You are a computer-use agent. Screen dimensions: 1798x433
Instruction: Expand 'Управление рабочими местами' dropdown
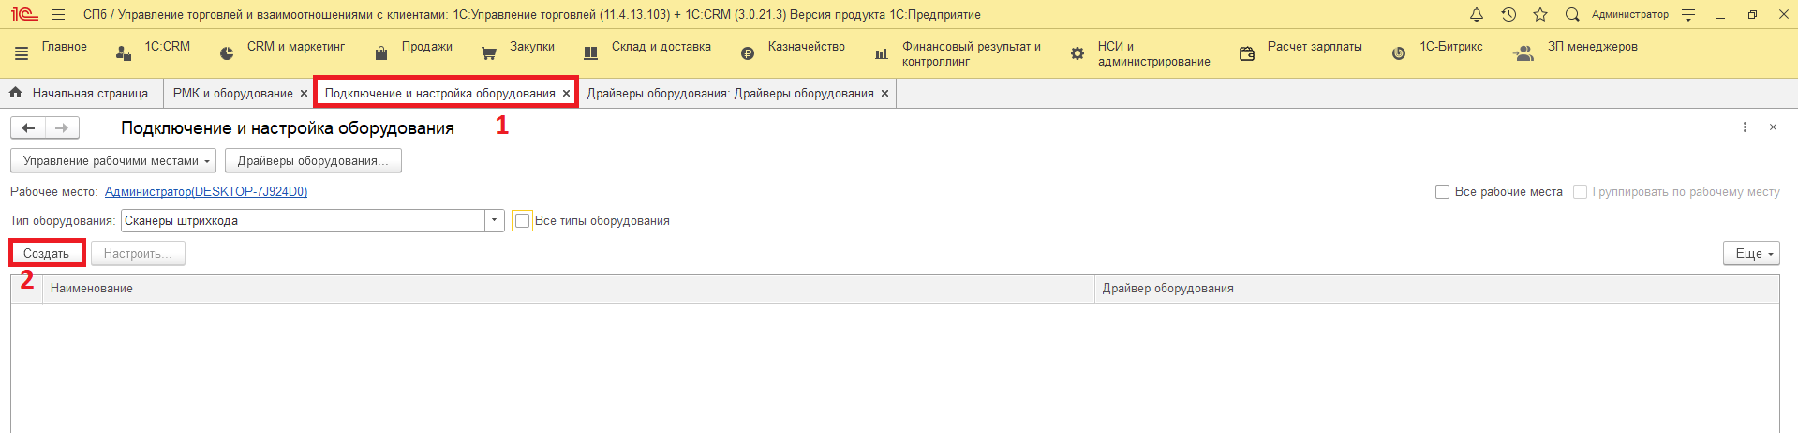113,161
